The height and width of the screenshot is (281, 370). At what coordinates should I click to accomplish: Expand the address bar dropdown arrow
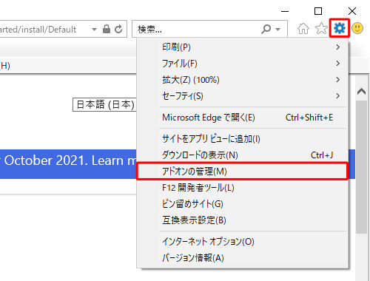(x=94, y=30)
